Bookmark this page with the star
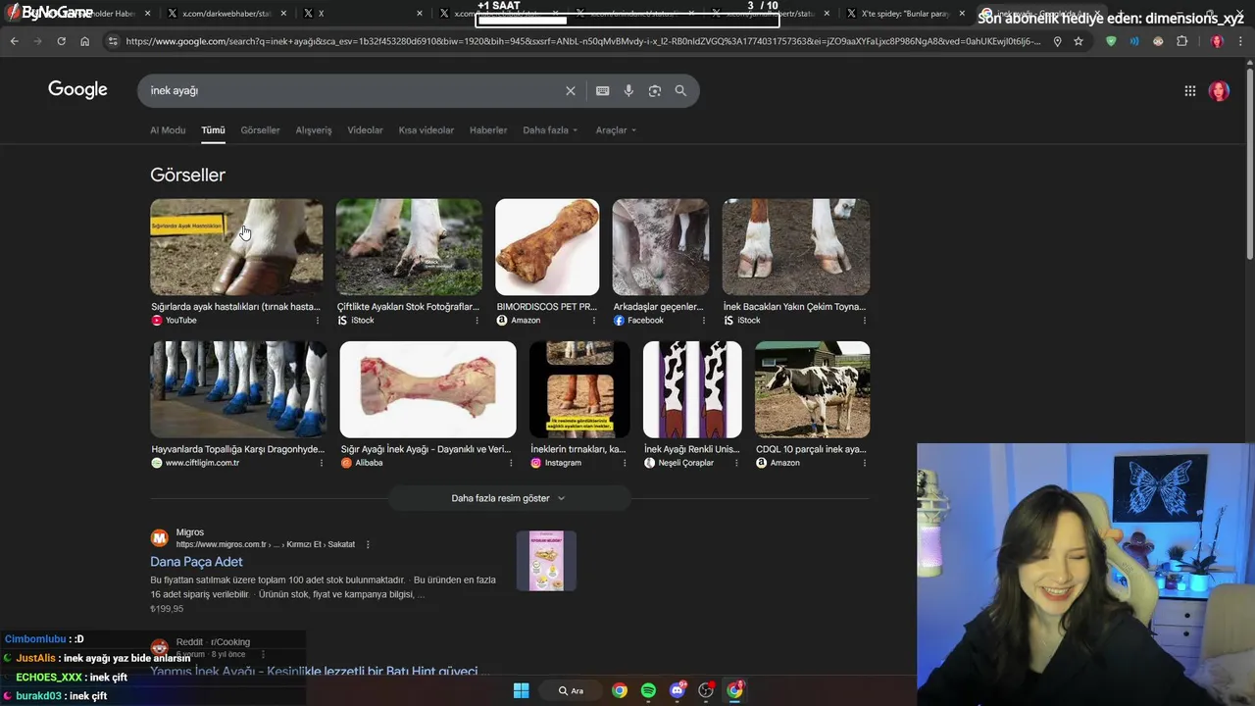1255x706 pixels. pyautogui.click(x=1079, y=41)
